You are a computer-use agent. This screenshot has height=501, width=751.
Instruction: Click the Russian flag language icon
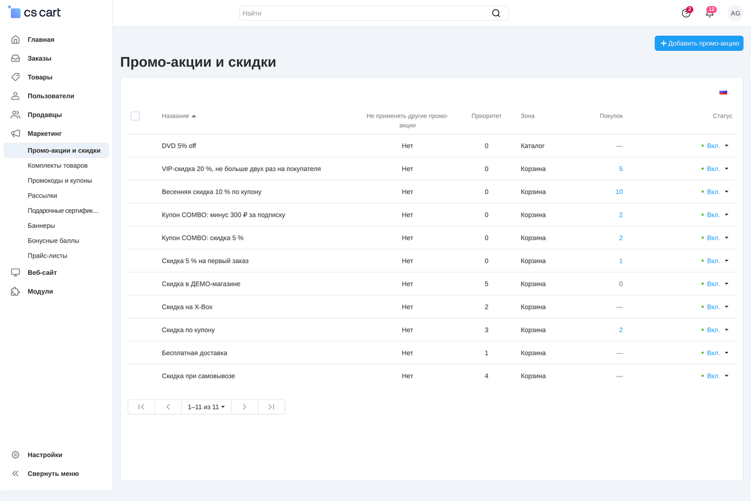(723, 92)
